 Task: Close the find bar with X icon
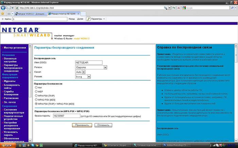(x=2, y=19)
